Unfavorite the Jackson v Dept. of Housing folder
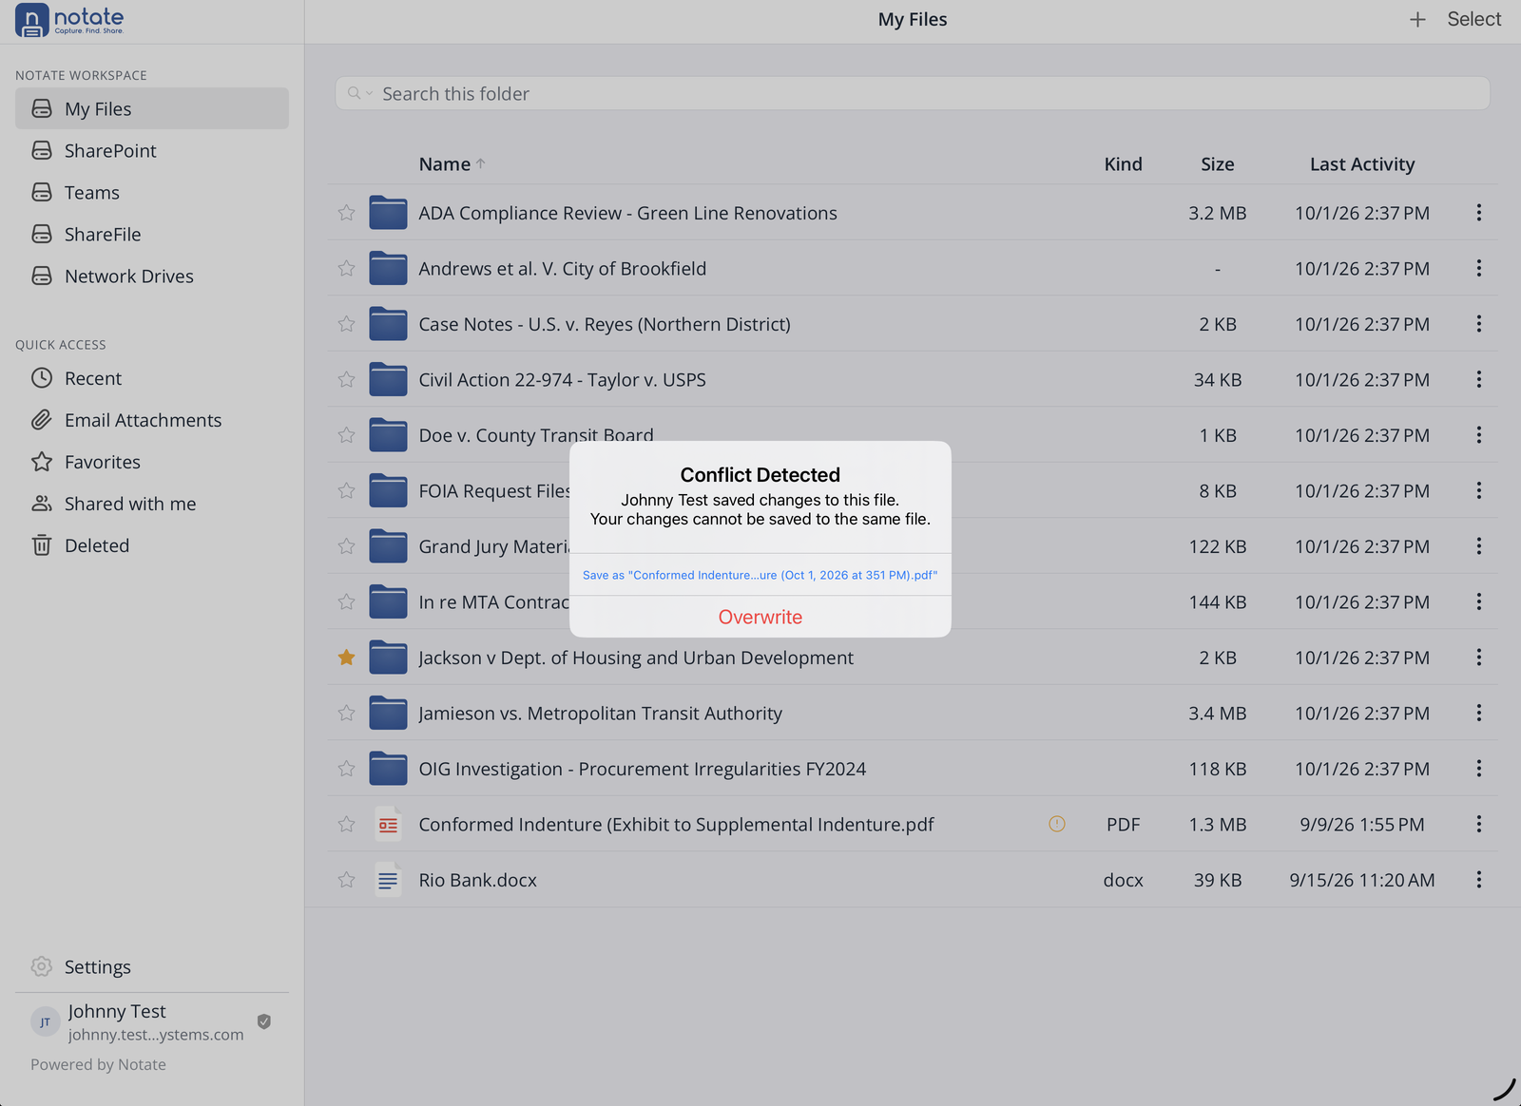Viewport: 1521px width, 1106px height. 346,657
